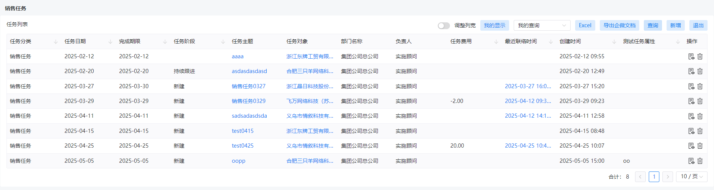Select created time 2025-05-05 15:00
Viewport: 714px width, 190px height.
click(582, 161)
